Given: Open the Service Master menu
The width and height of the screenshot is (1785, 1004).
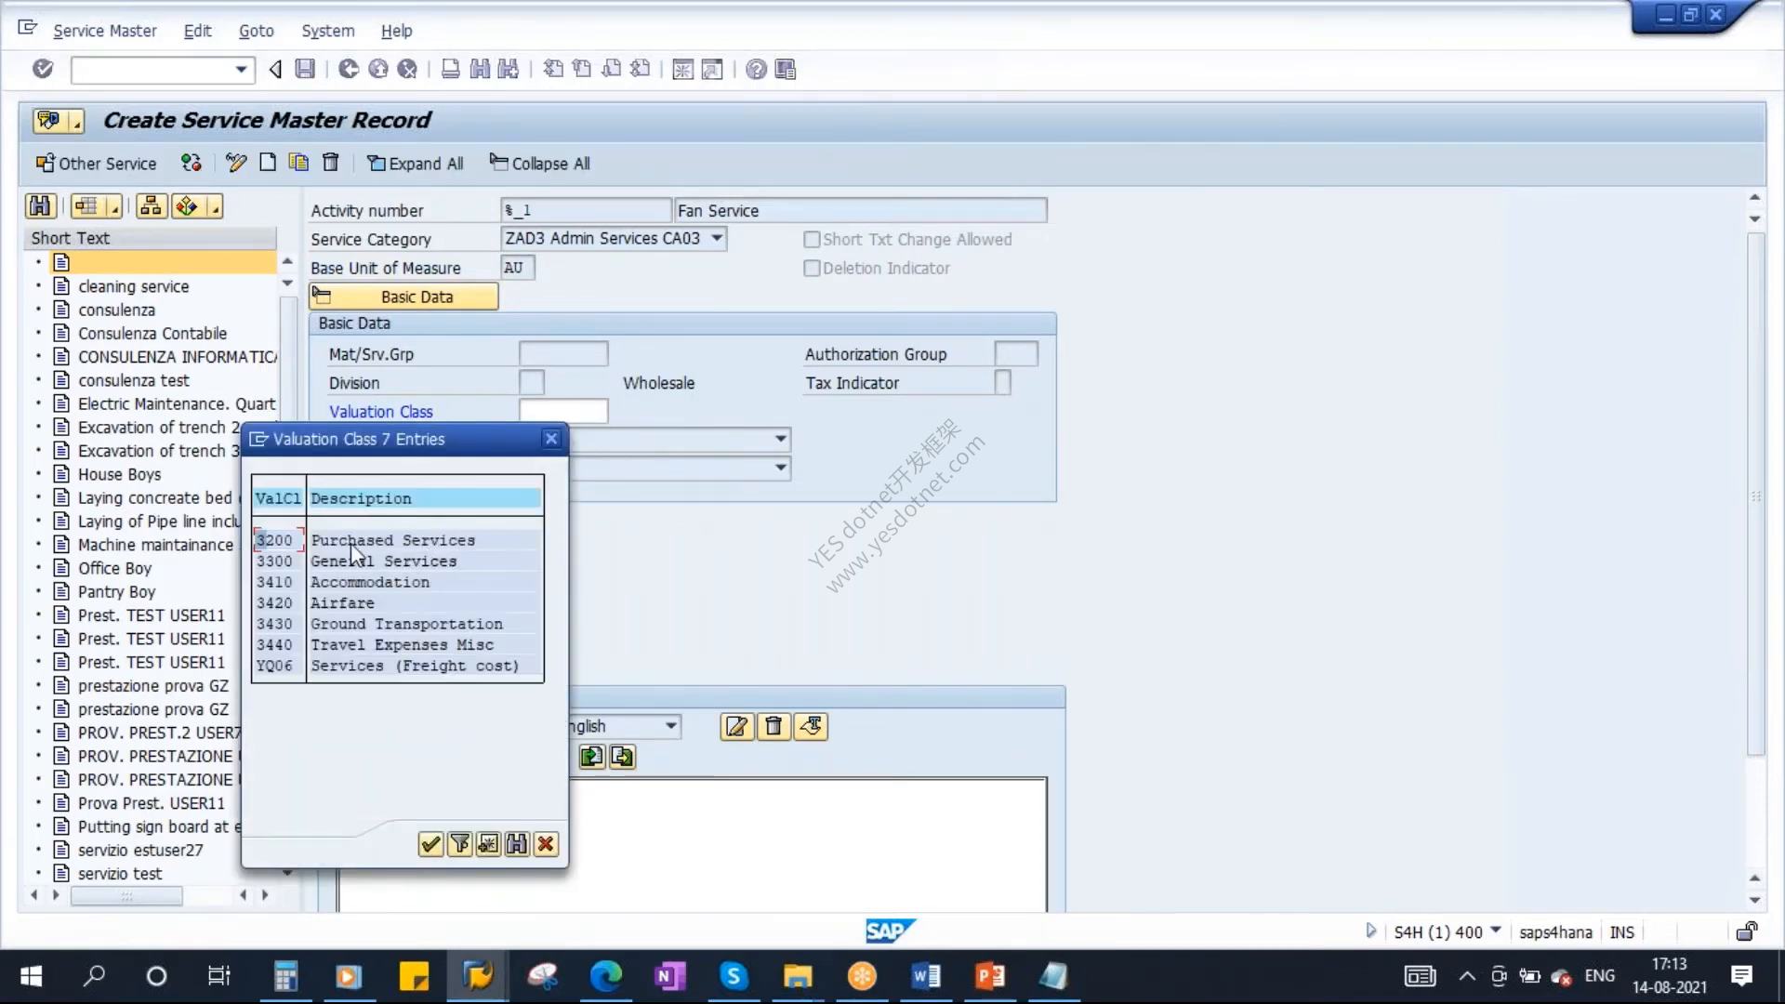Looking at the screenshot, I should click(105, 31).
